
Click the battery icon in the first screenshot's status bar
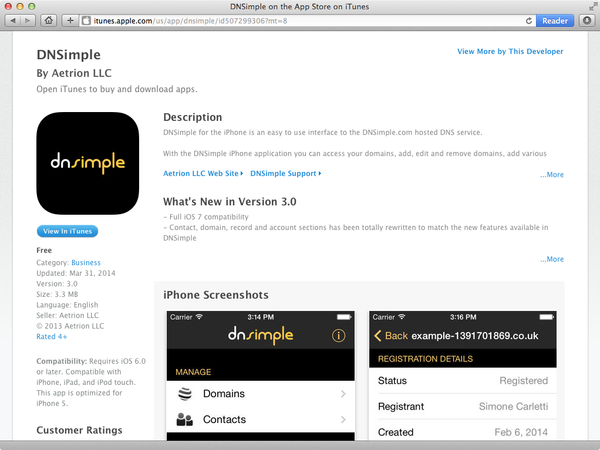(x=344, y=317)
